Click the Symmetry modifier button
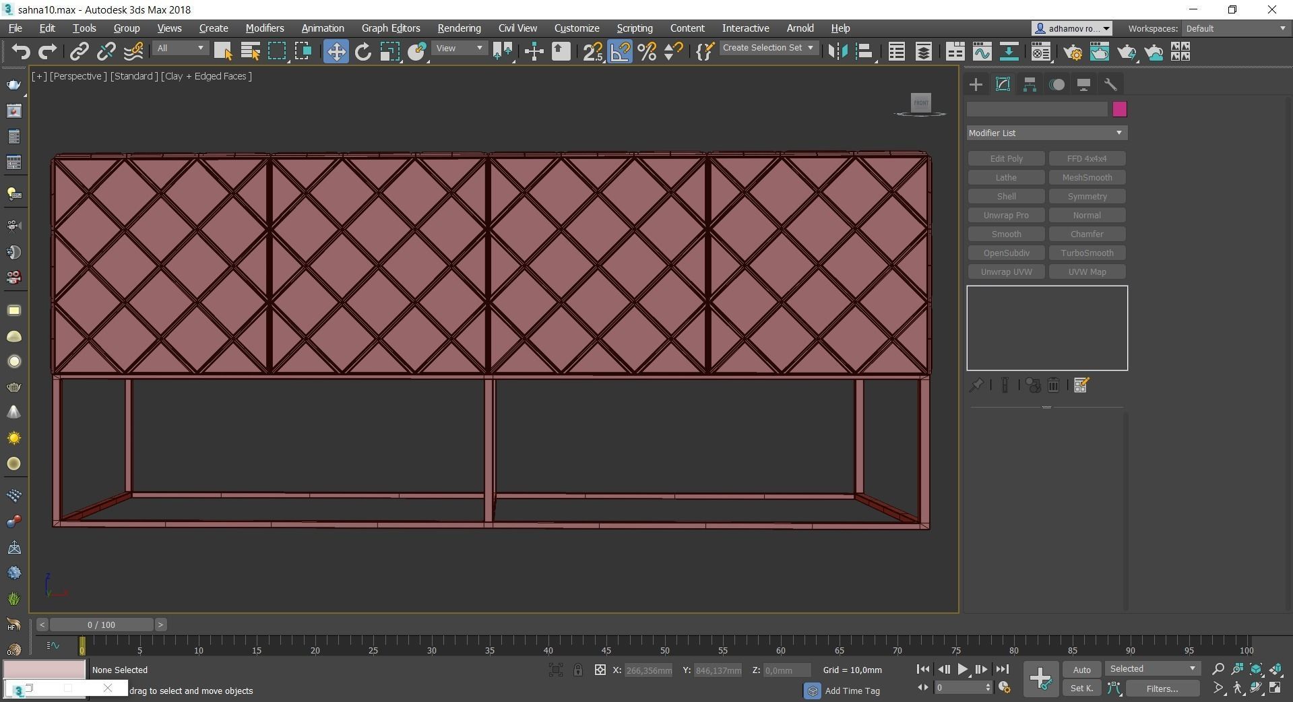The image size is (1293, 702). tap(1087, 196)
